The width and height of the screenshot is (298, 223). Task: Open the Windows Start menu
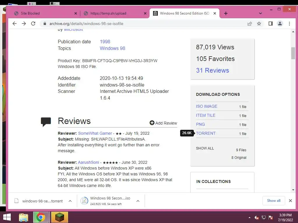click(x=7, y=217)
